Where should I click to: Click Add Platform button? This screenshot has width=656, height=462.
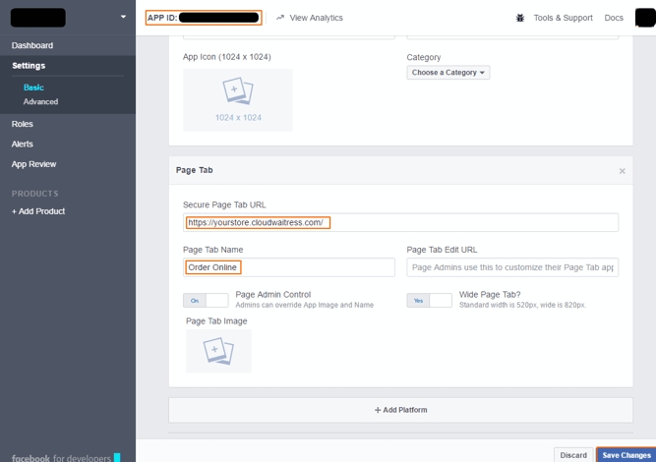tap(400, 410)
